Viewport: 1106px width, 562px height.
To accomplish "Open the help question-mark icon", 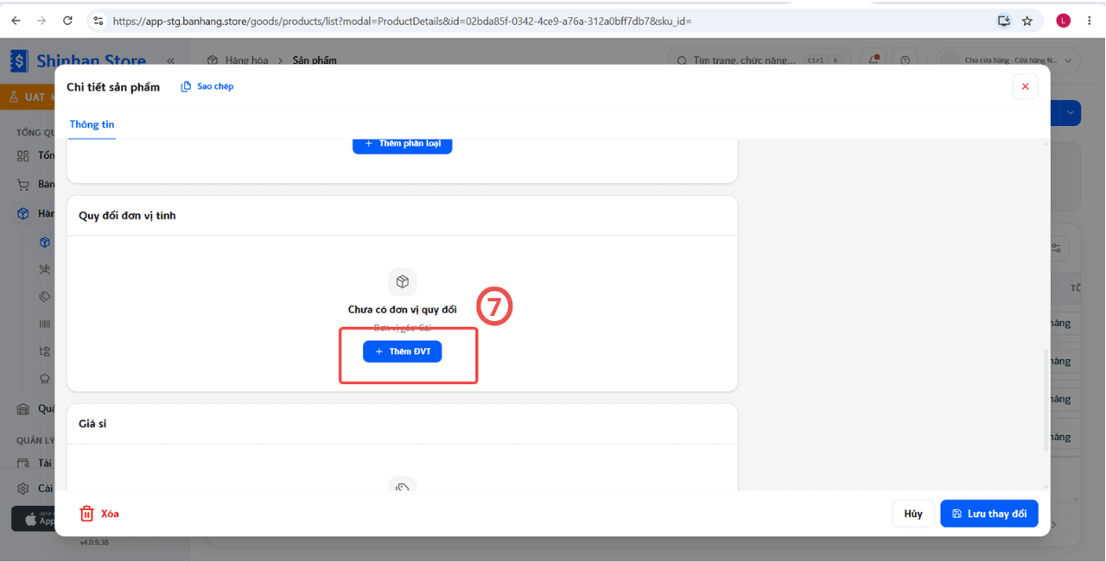I will point(906,60).
